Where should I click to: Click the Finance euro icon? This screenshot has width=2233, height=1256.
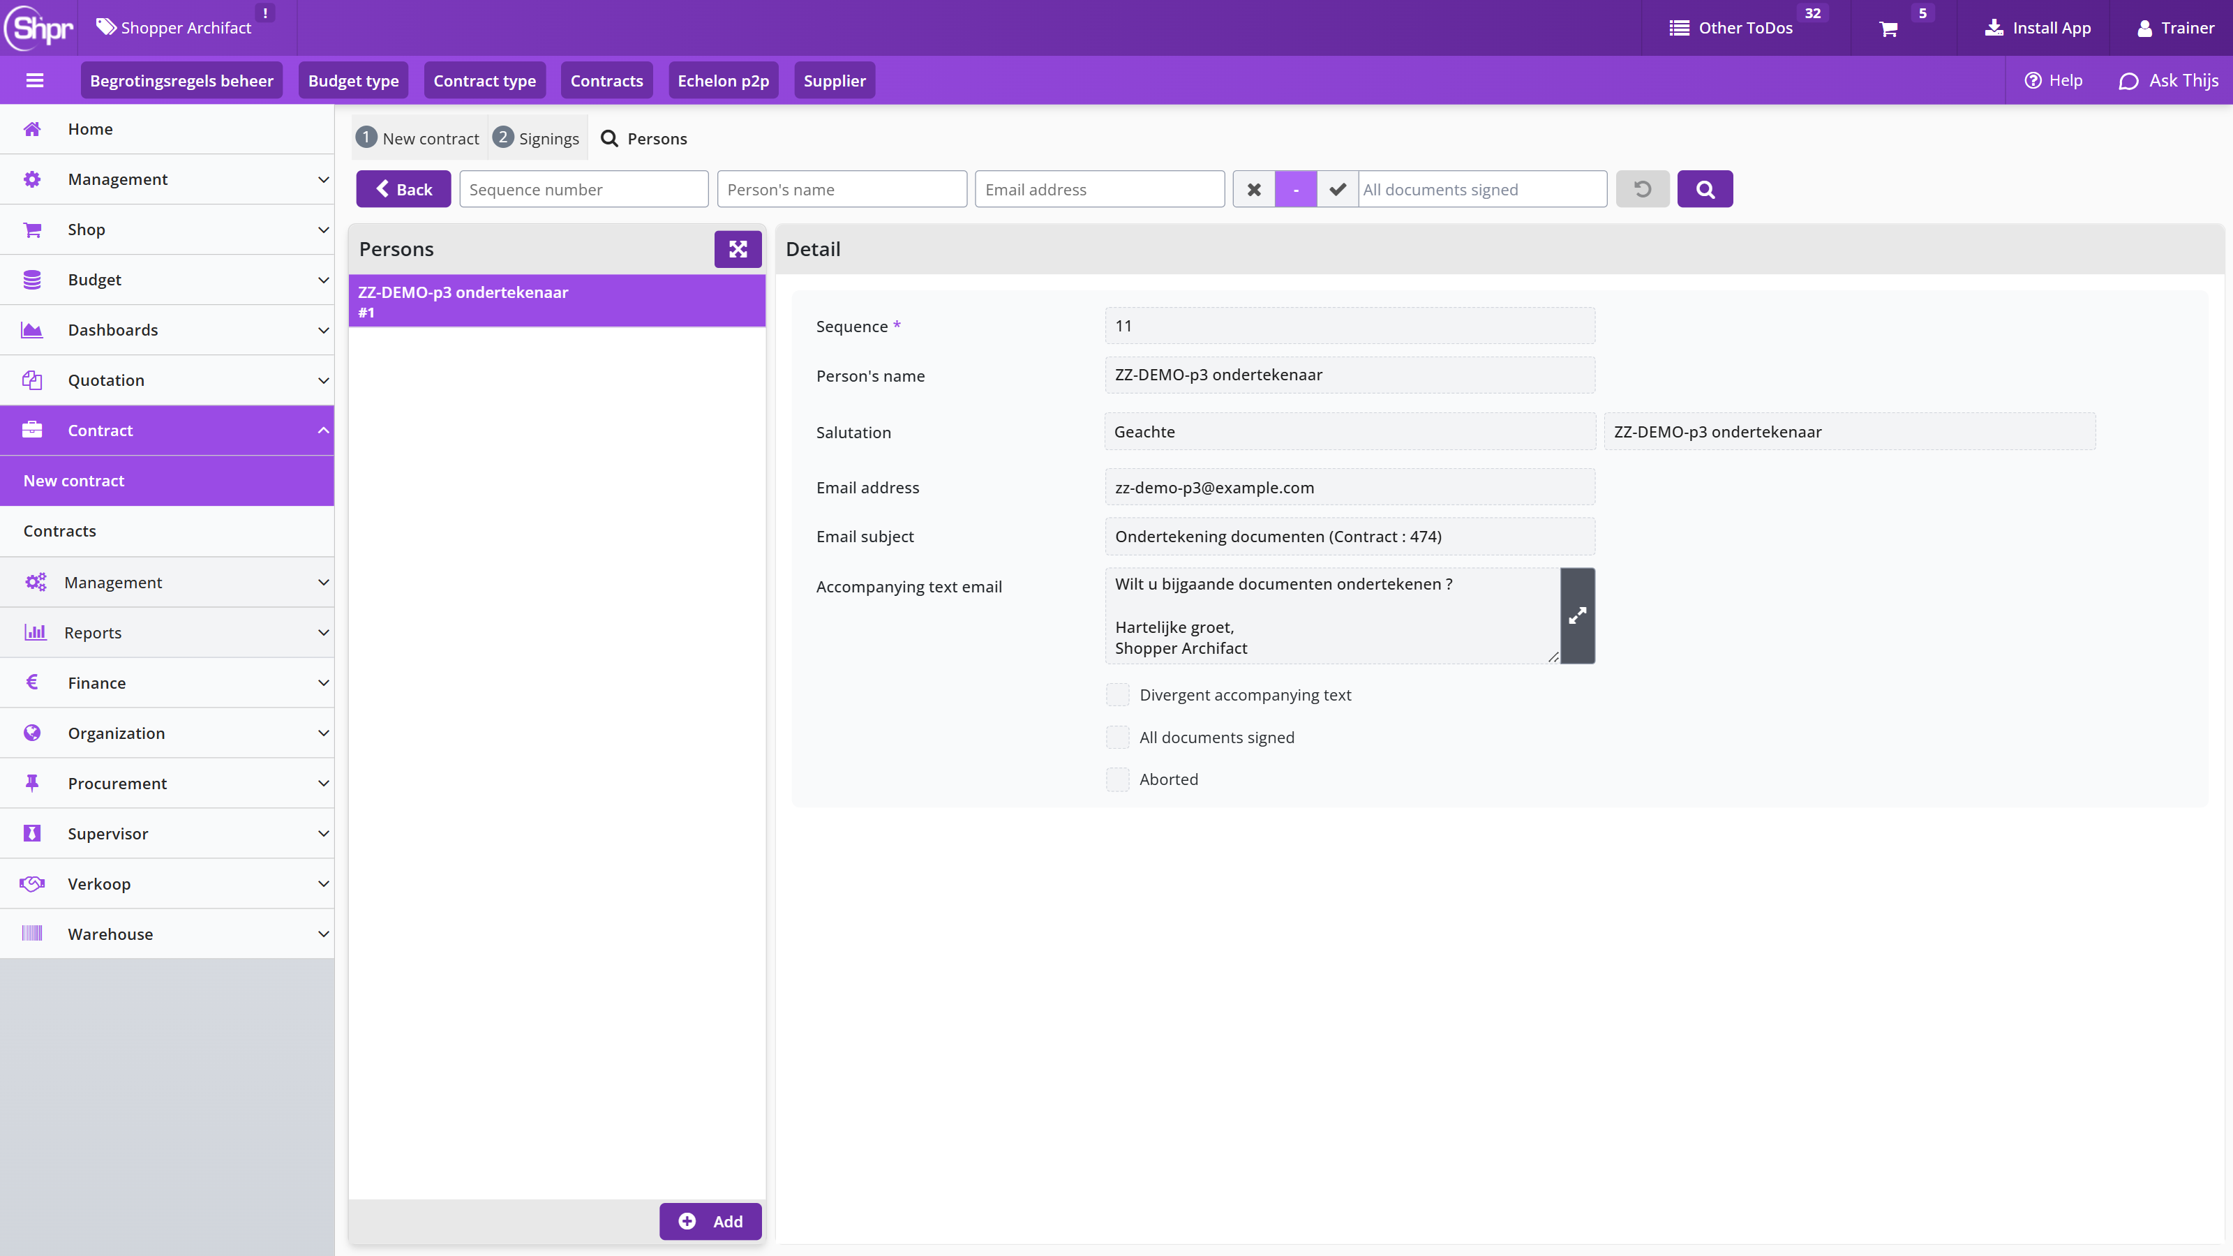(x=32, y=682)
